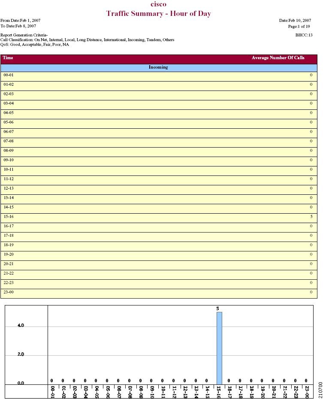Click the blue 15-16 bar in the chart
The height and width of the screenshot is (399, 323).
(x=219, y=348)
